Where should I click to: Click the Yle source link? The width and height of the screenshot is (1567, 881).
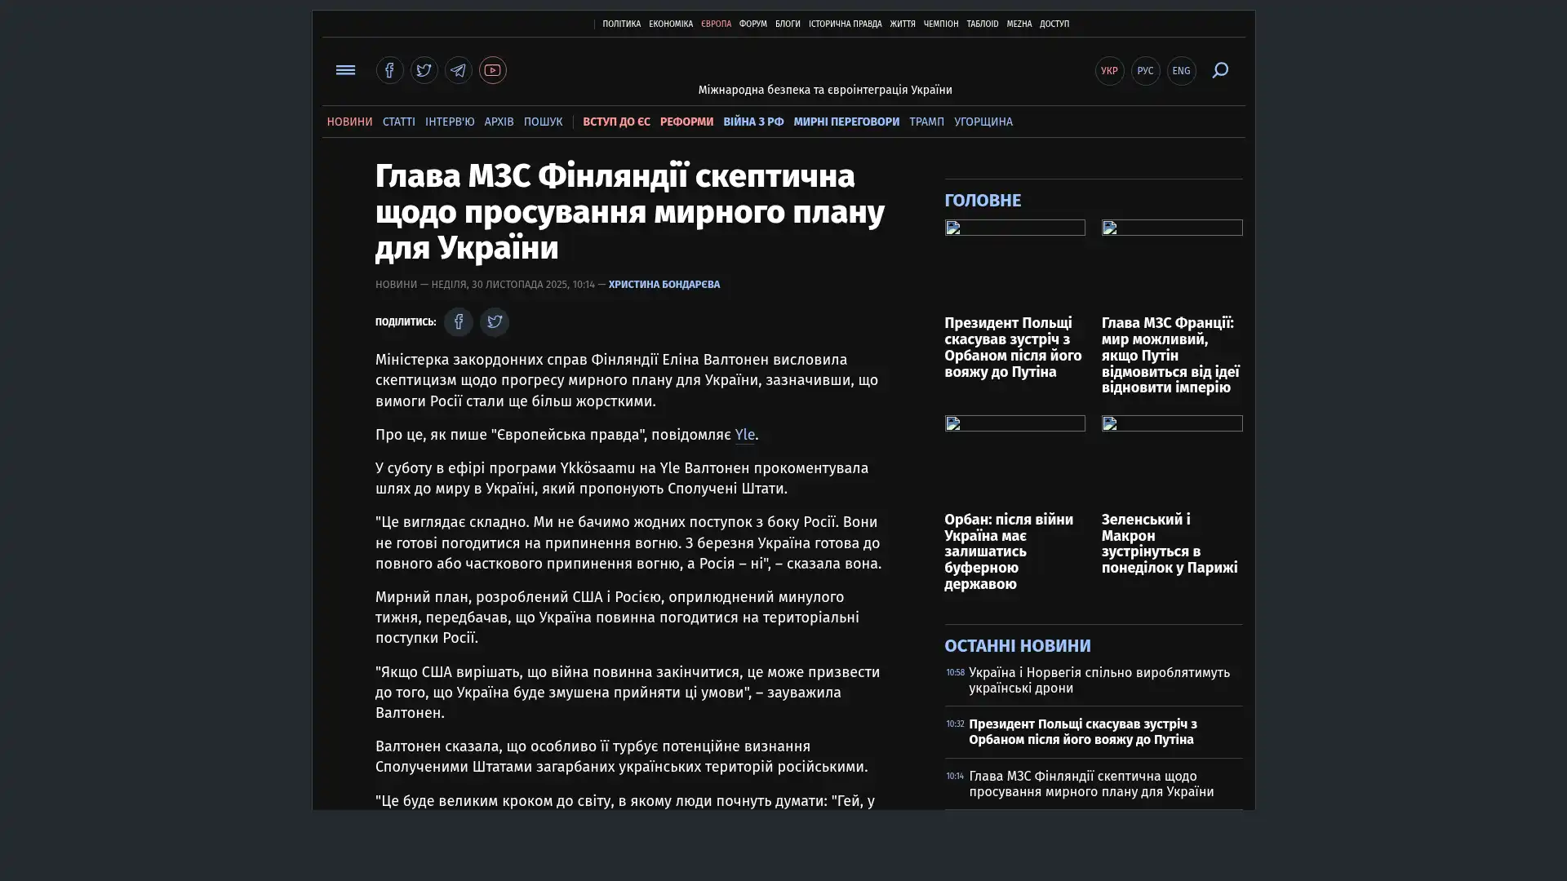(744, 435)
